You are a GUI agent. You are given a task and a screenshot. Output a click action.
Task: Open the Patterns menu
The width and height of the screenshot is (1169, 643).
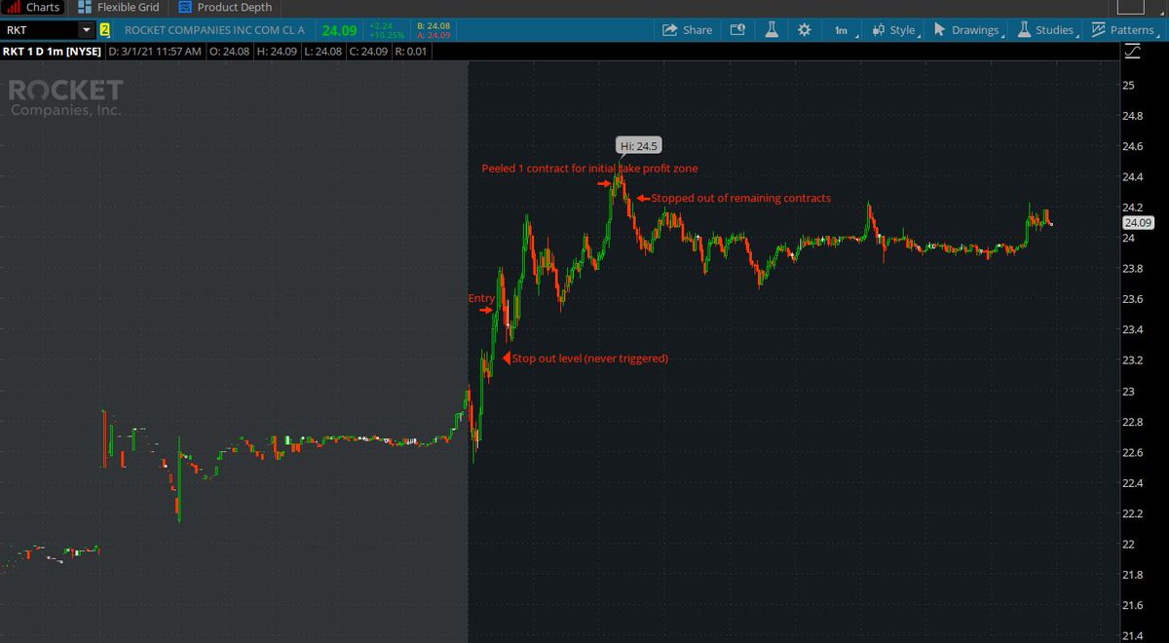(1127, 30)
